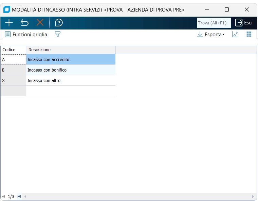Click the Descrizione column header

pos(71,50)
